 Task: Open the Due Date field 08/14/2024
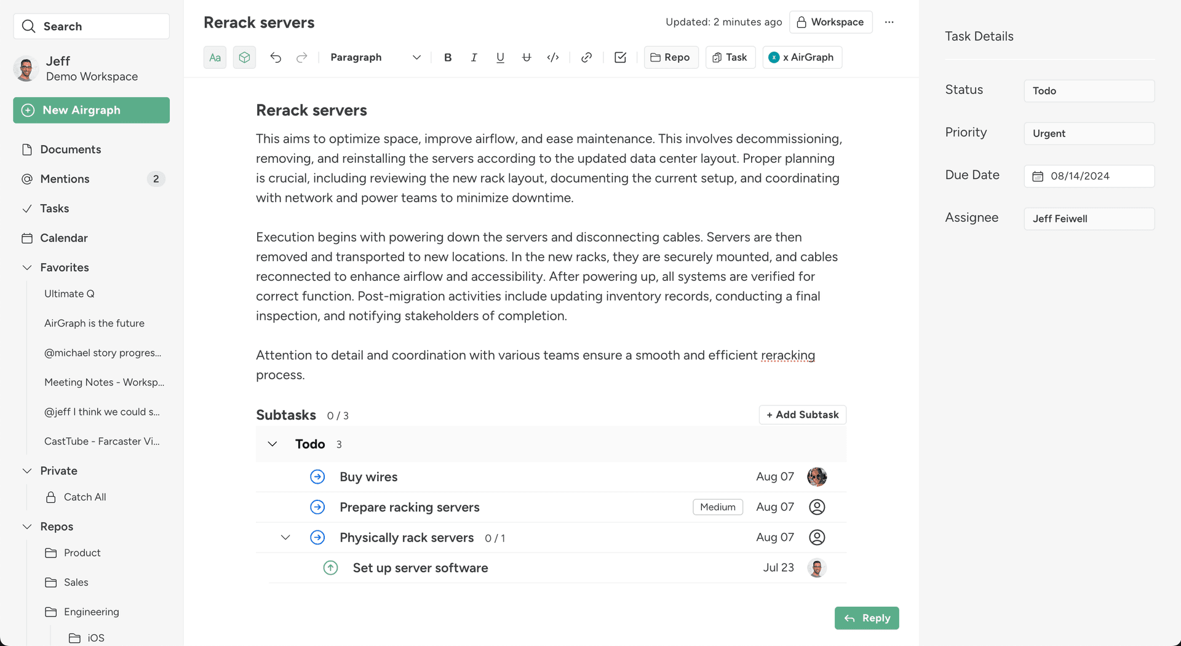tap(1088, 176)
